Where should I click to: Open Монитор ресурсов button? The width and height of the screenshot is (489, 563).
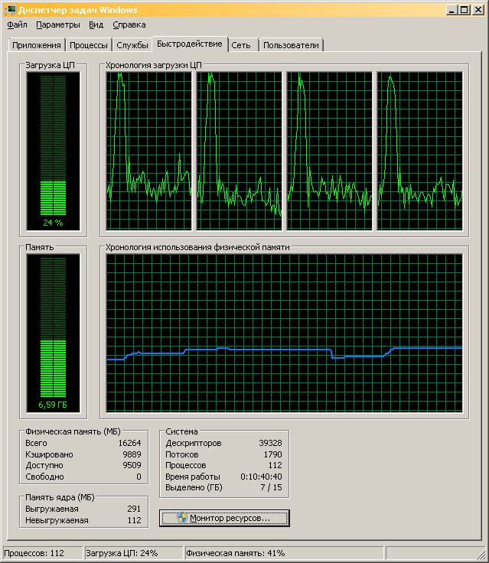224,518
